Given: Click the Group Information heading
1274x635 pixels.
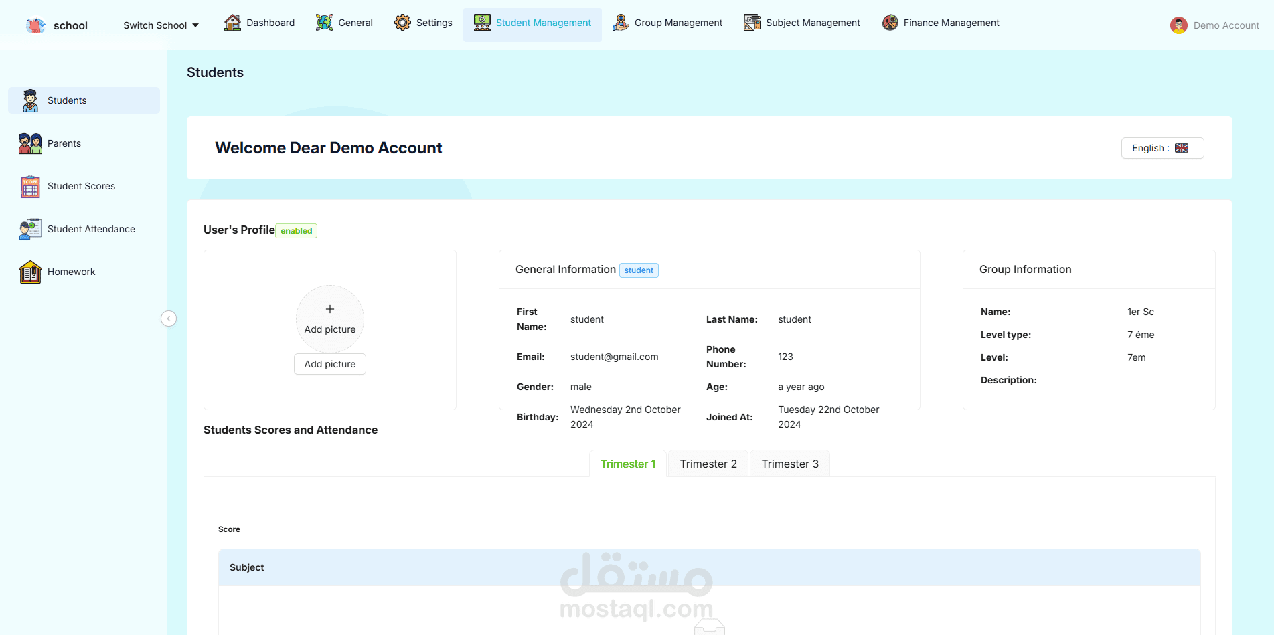Looking at the screenshot, I should (x=1026, y=269).
